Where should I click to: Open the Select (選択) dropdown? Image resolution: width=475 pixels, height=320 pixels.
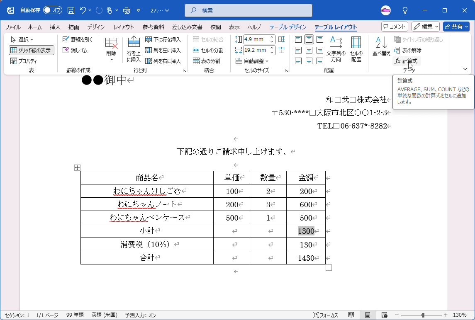pos(22,39)
